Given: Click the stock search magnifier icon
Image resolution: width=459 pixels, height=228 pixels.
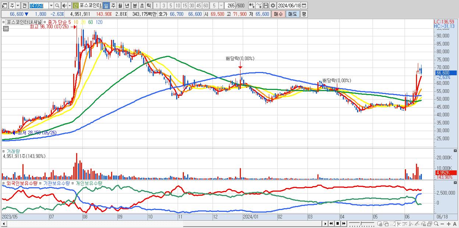Looking at the screenshot, I should [x=57, y=6].
